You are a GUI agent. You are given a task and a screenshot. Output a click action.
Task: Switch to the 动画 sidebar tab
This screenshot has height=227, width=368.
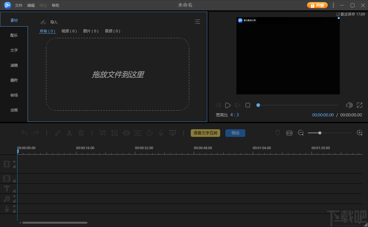pyautogui.click(x=14, y=110)
